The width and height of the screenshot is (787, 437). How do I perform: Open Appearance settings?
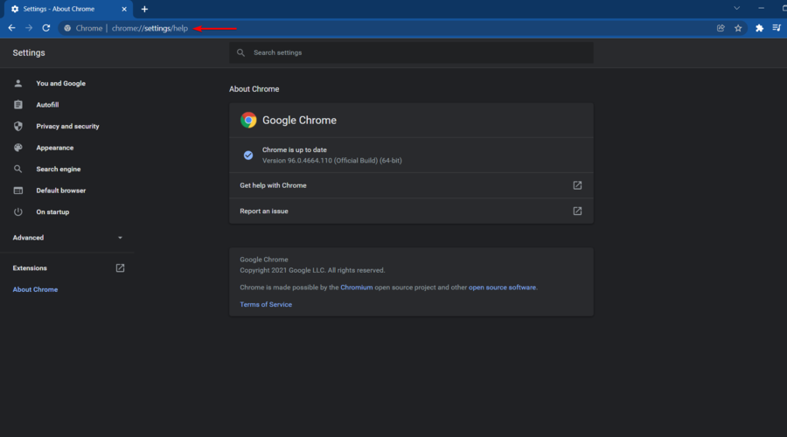coord(55,148)
